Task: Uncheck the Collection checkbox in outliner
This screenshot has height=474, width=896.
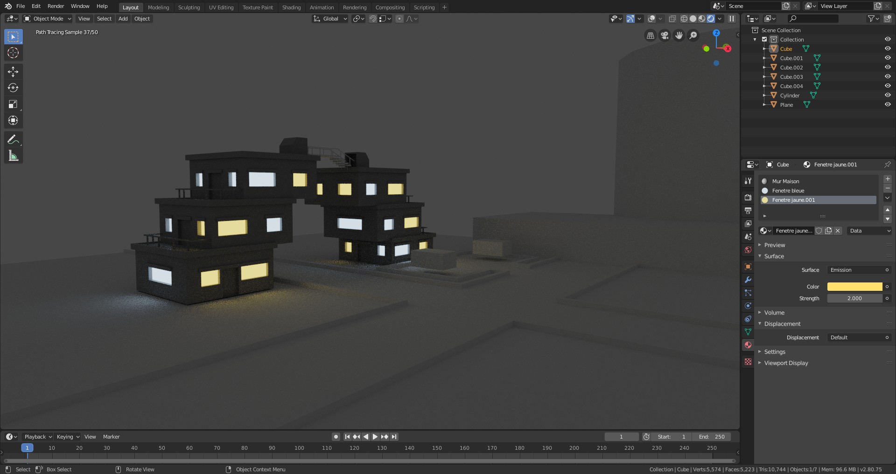Action: coord(764,39)
